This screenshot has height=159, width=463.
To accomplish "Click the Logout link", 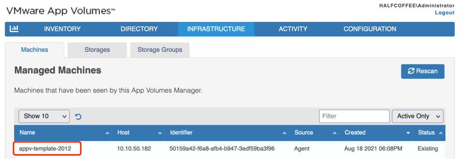I will (445, 13).
